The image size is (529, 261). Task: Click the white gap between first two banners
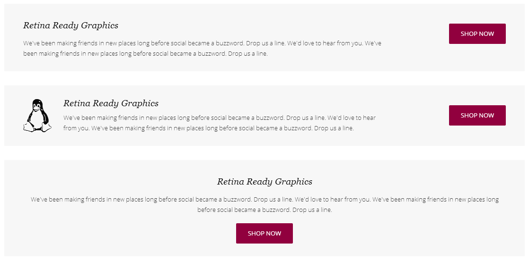(x=264, y=78)
